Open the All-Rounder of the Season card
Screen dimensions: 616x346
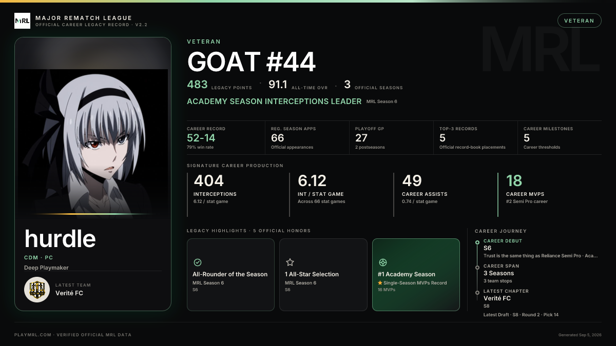click(230, 275)
